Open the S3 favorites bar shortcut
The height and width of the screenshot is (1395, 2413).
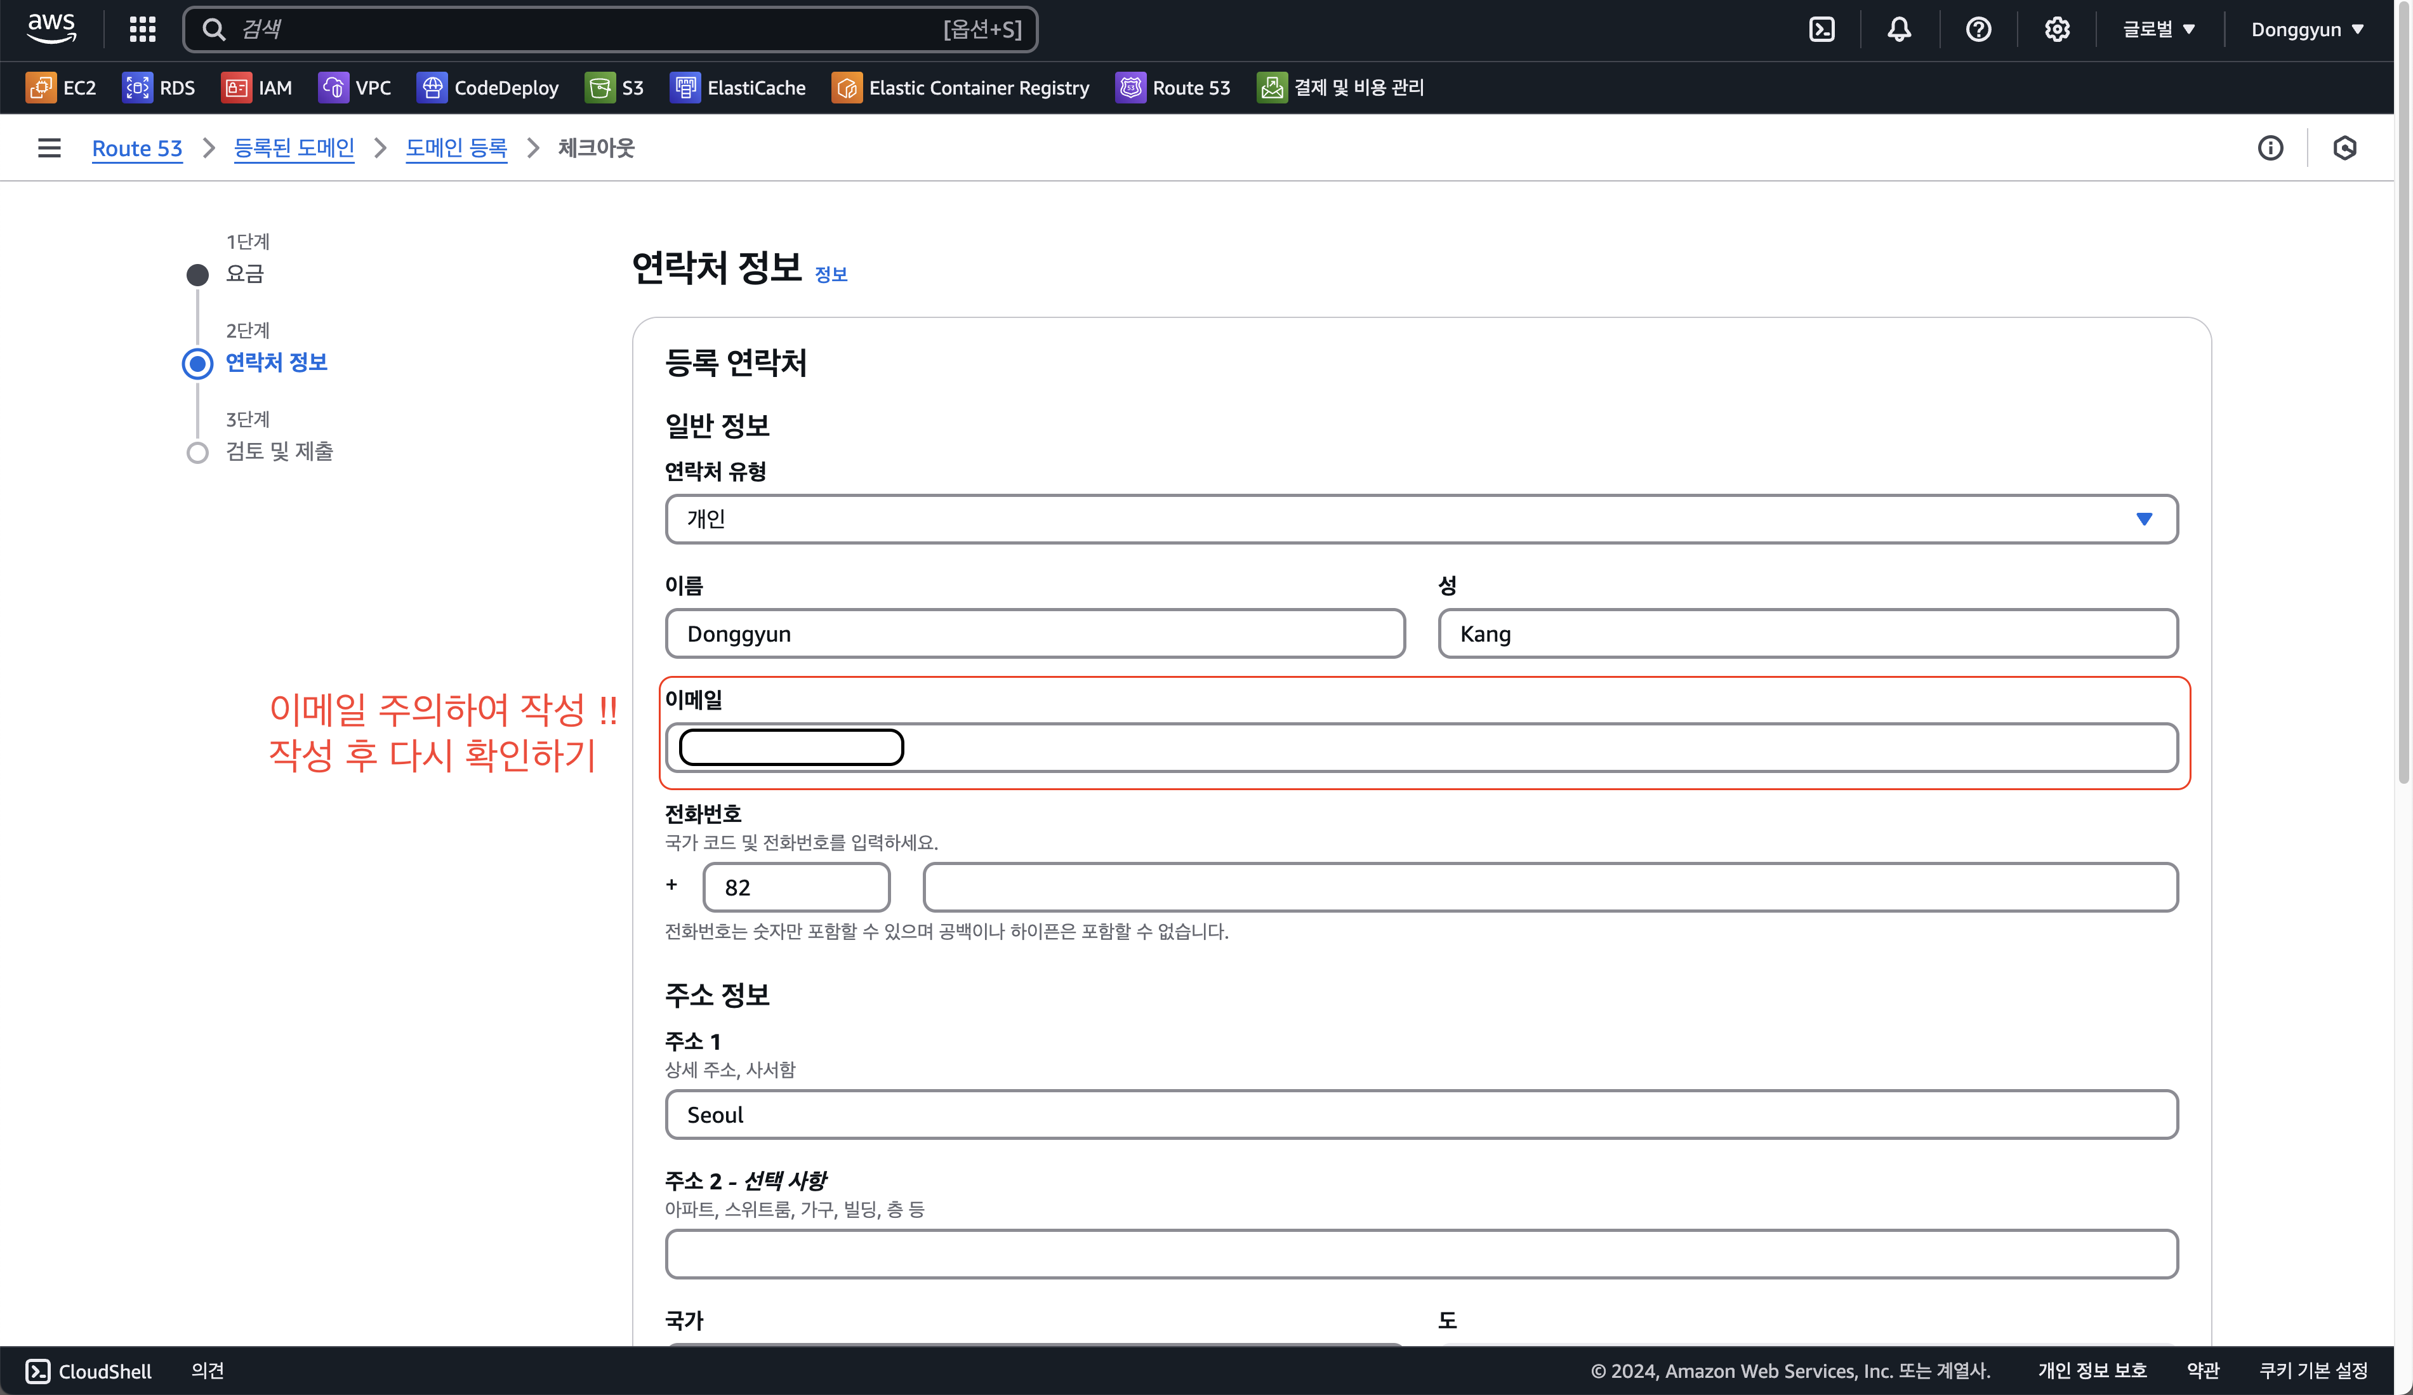pyautogui.click(x=615, y=88)
